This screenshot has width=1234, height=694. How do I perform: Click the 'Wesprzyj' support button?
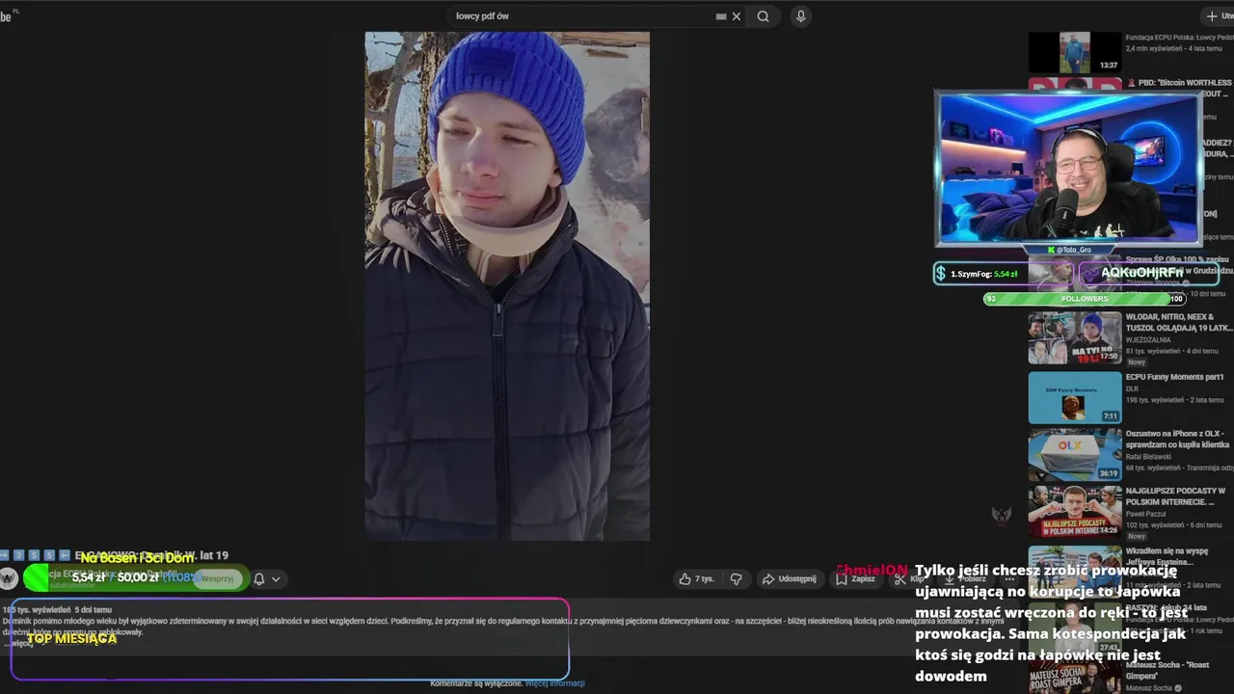coord(217,578)
